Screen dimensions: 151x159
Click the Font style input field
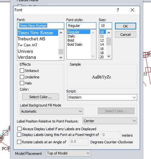tap(81, 26)
